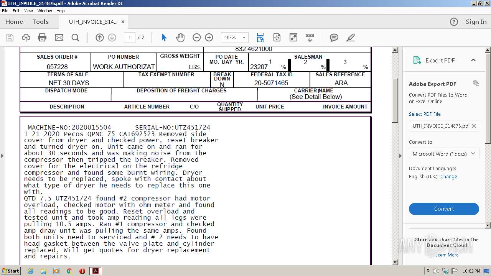Open the Help question mark icon
Image resolution: width=491 pixels, height=276 pixels.
coord(454,22)
